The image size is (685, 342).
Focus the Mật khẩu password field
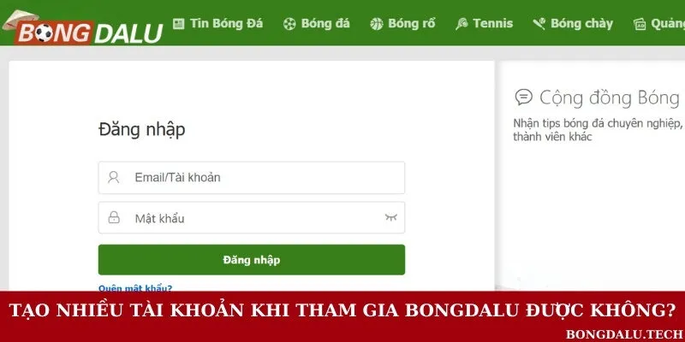coord(252,217)
